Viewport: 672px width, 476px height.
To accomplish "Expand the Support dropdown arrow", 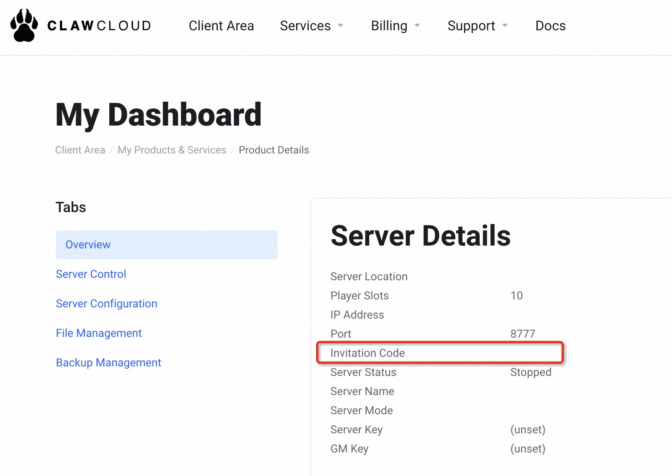I will click(505, 26).
